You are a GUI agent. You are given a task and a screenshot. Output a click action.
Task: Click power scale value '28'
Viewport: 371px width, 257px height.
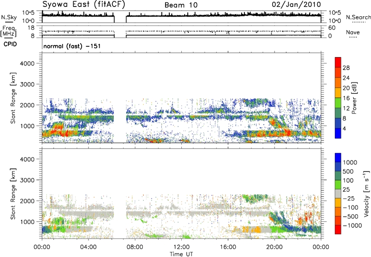pyautogui.click(x=346, y=68)
